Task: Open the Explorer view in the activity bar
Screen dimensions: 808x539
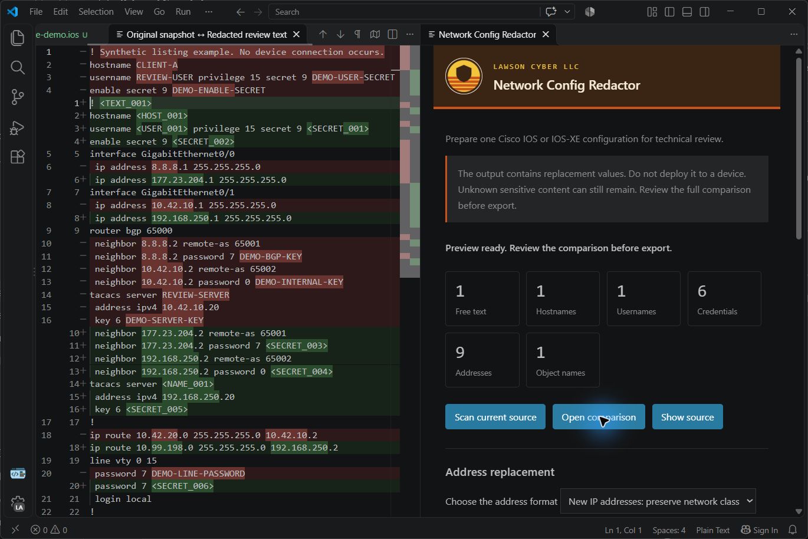Action: (18, 38)
